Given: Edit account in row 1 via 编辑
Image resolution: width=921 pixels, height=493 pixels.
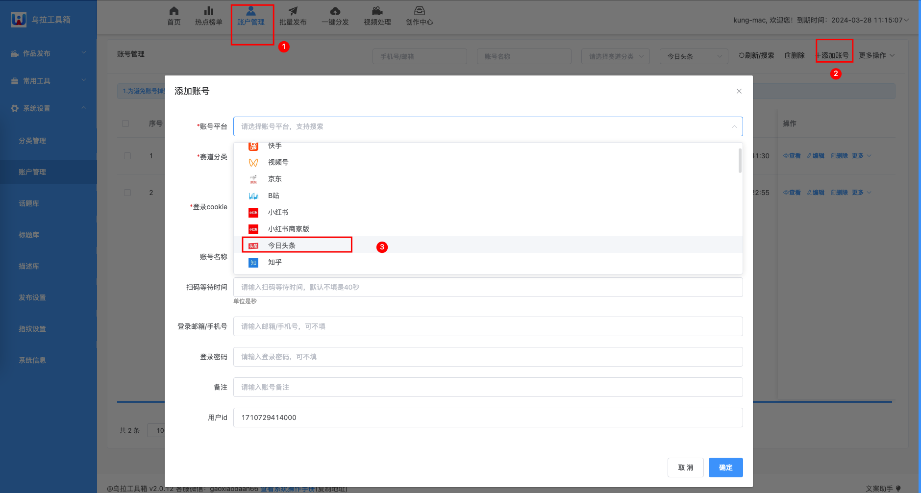Looking at the screenshot, I should pyautogui.click(x=816, y=156).
